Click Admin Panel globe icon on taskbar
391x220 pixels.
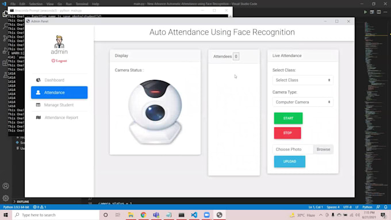(220, 215)
